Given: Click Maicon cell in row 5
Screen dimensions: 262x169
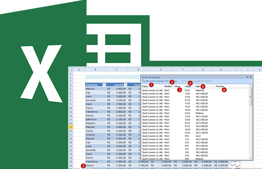Looking at the screenshot, I should tap(96, 89).
